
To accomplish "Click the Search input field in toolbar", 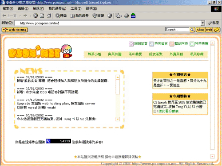I will (177, 30).
